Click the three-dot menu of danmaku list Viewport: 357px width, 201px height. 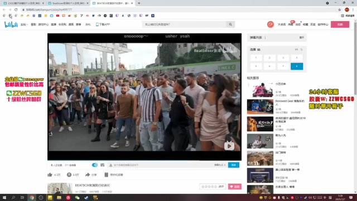(266, 37)
